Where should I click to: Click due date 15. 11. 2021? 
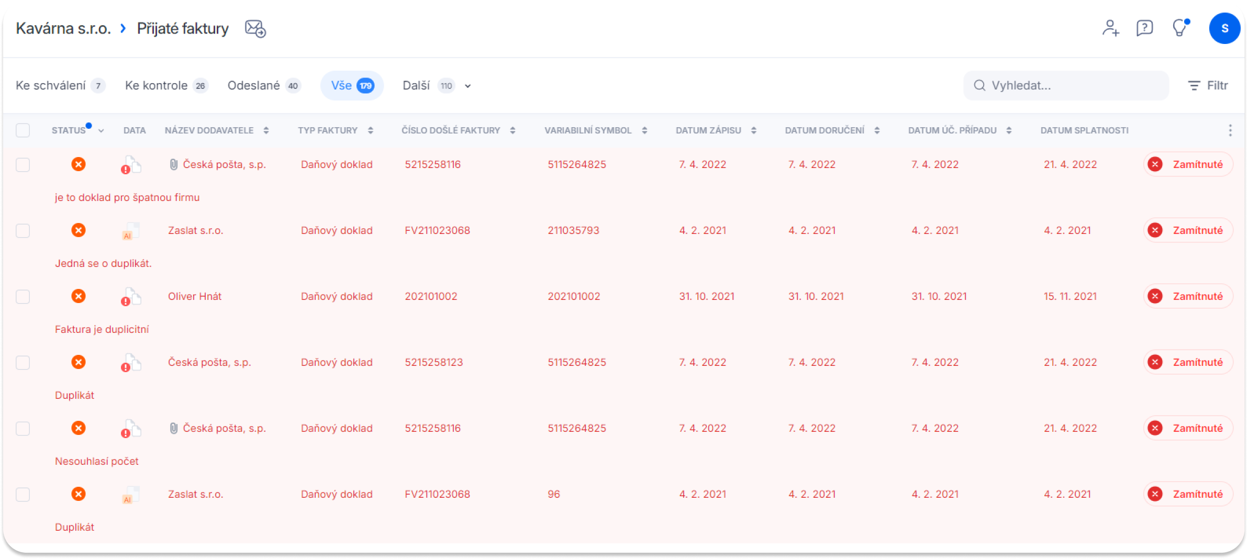tap(1070, 296)
